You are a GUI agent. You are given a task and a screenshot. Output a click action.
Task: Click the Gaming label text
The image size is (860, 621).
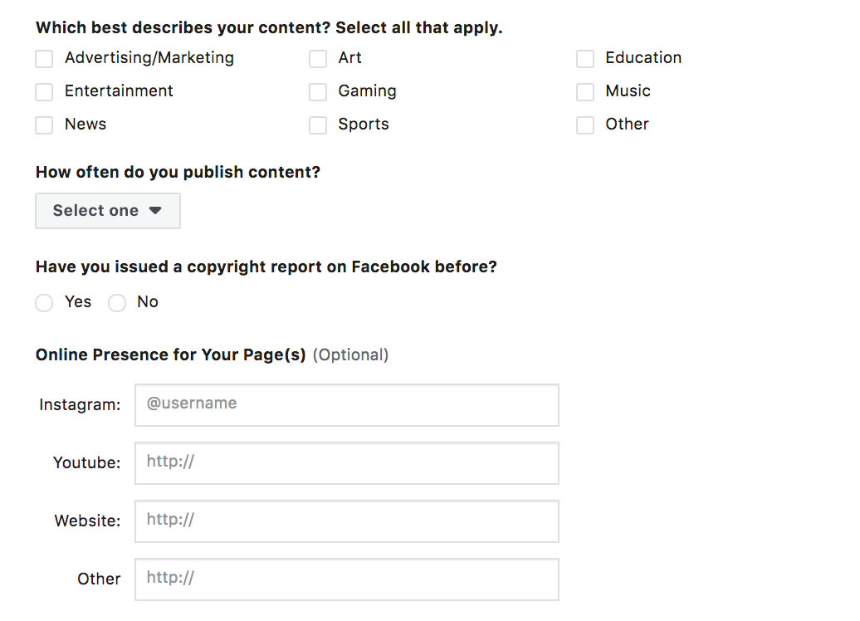[x=367, y=91]
